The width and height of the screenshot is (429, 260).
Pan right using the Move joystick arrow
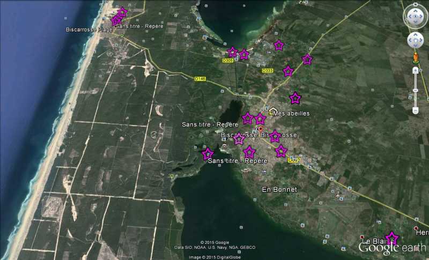pos(421,40)
